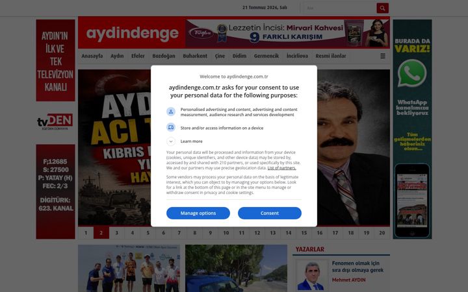Click the phone mockup in WhatsApp banner
The image size is (468, 292).
pos(412,201)
